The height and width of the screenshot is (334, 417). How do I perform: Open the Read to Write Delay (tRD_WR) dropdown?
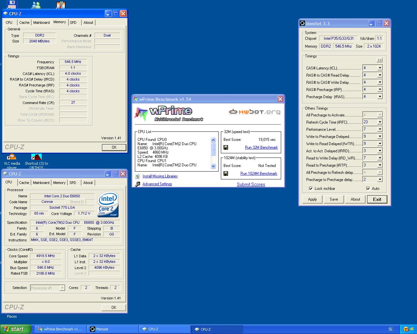point(380,158)
